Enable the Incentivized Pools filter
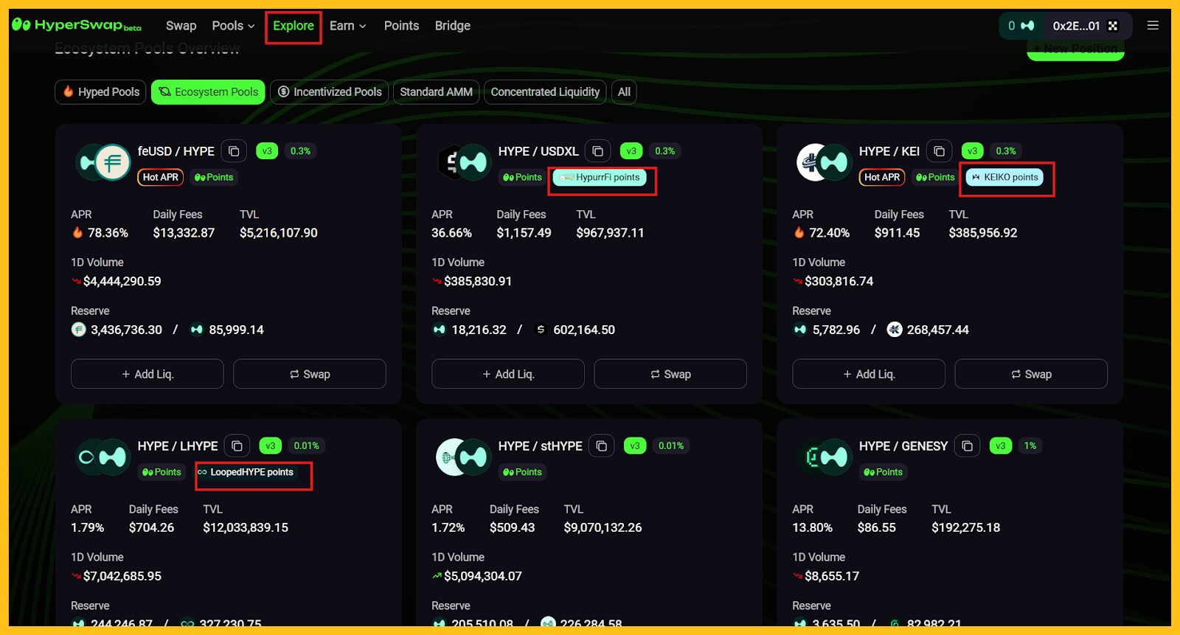This screenshot has height=635, width=1180. (330, 92)
